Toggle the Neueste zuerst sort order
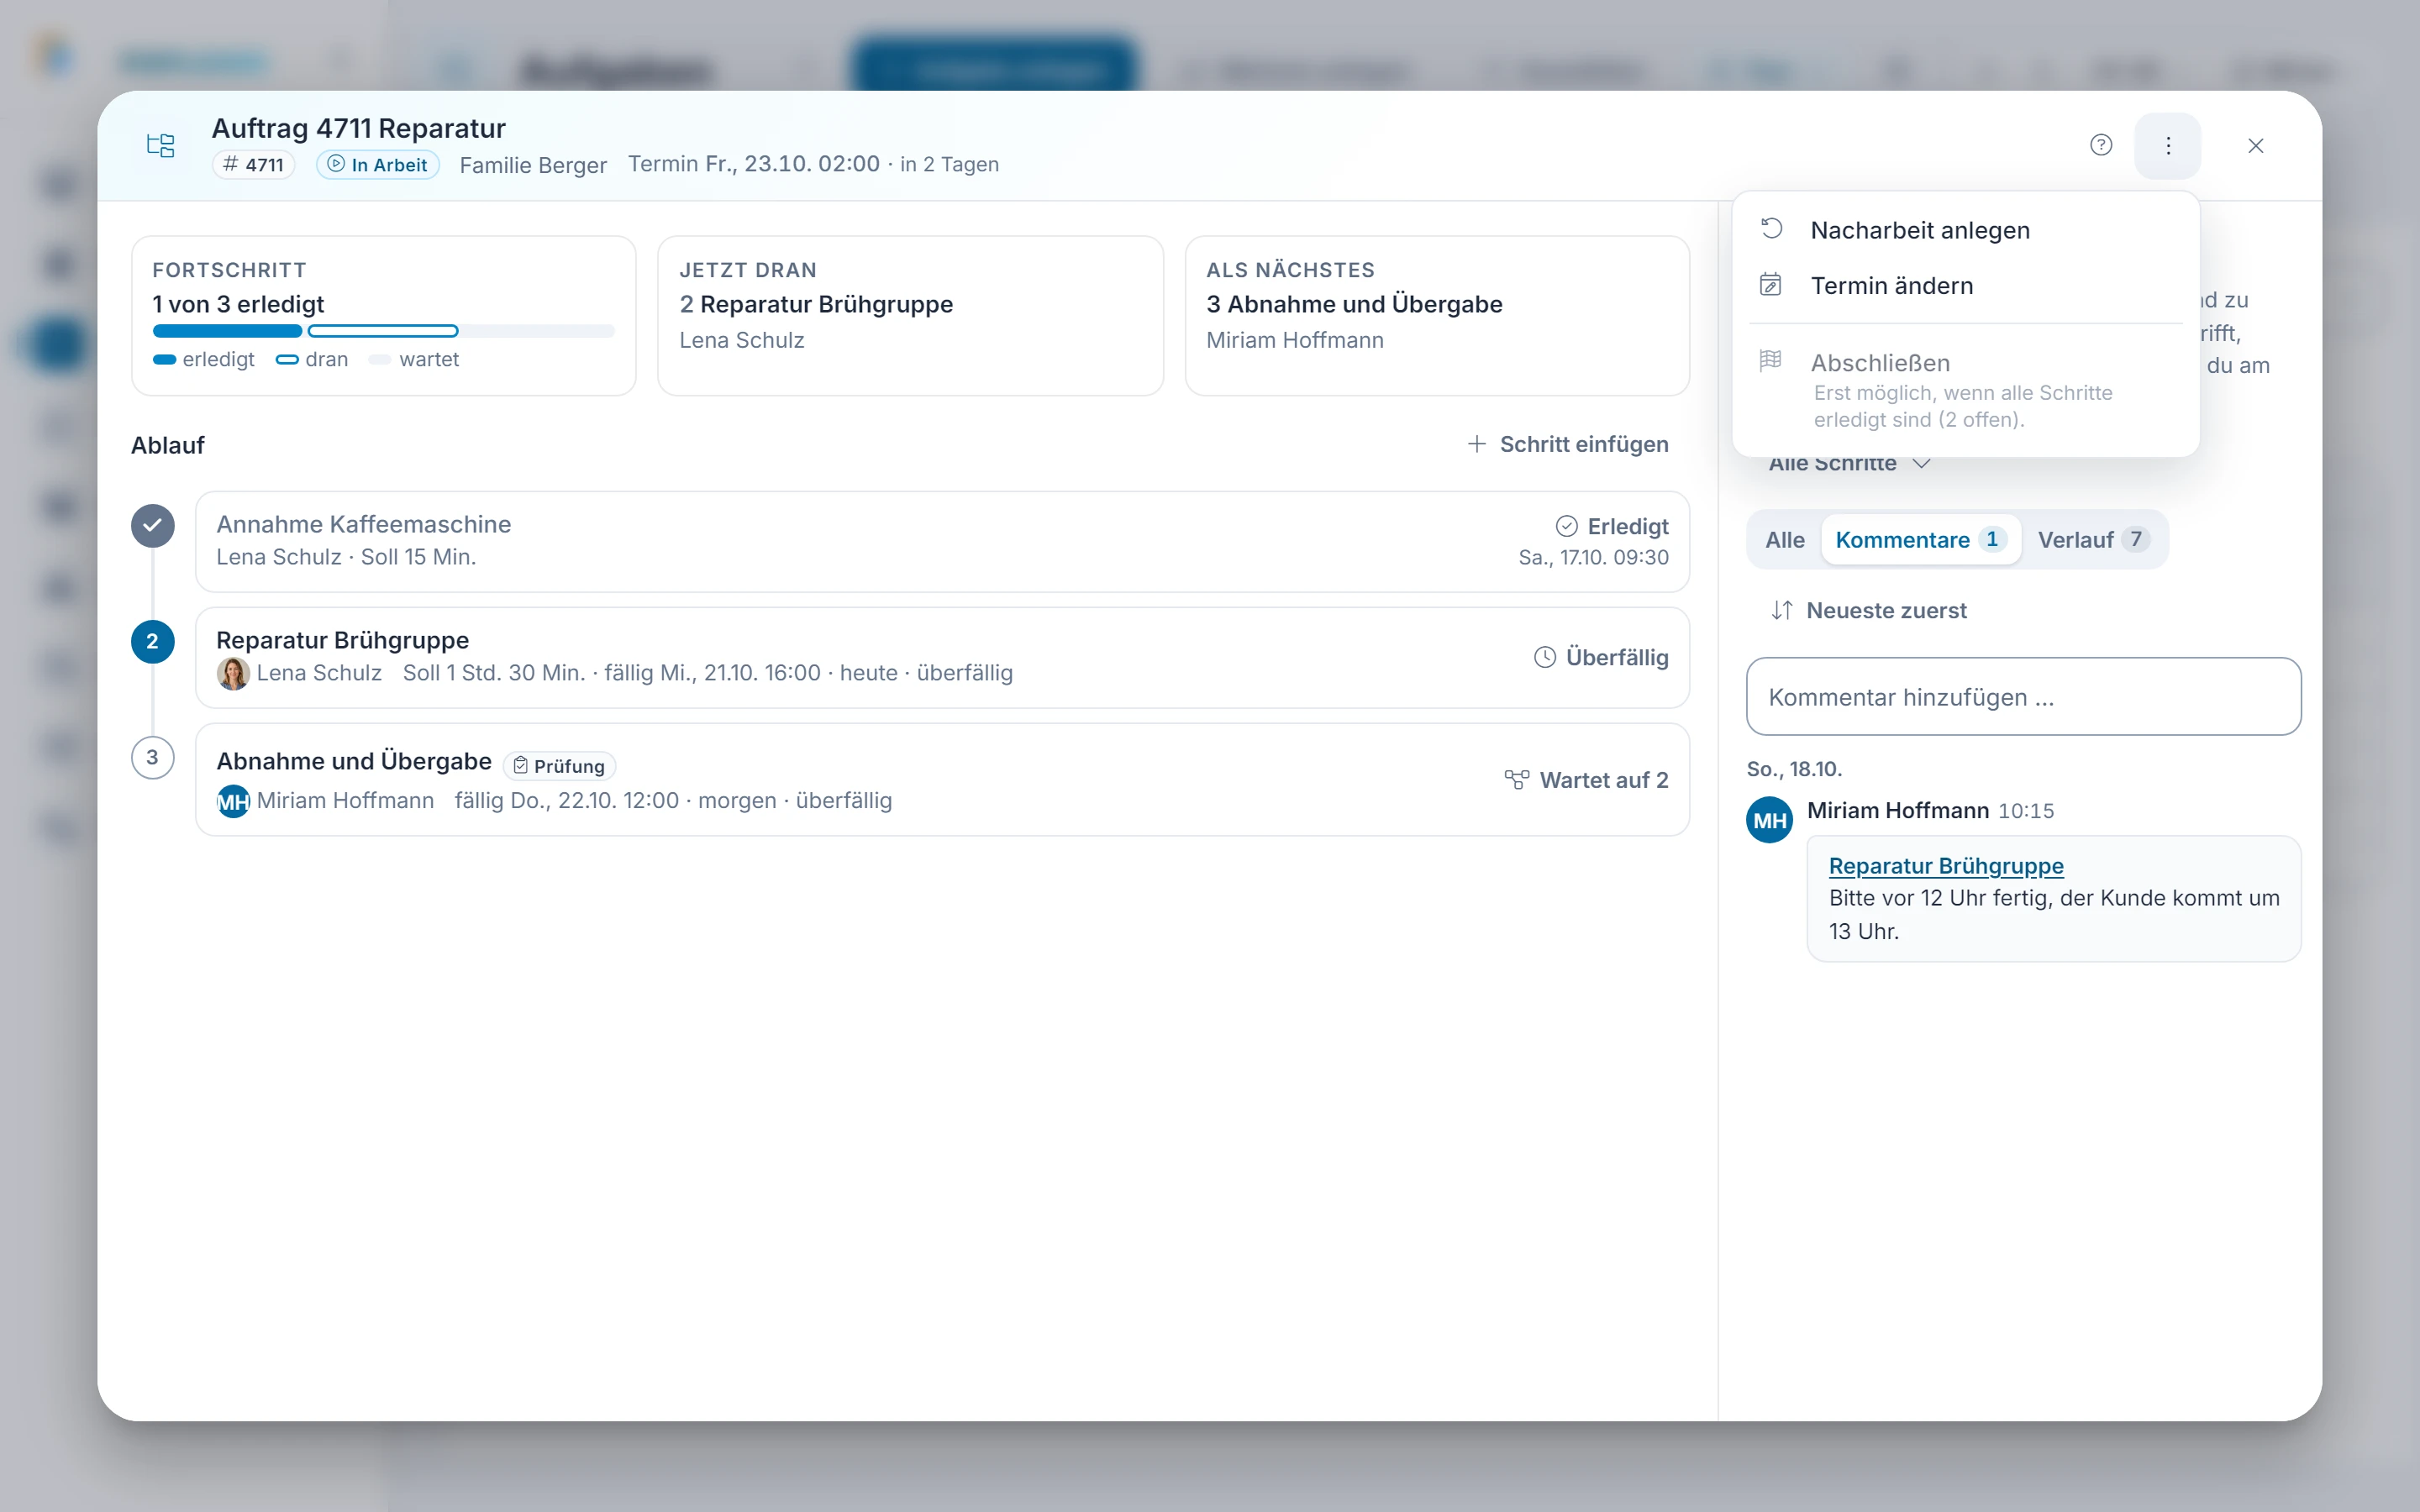This screenshot has height=1512, width=2420. 1868,610
